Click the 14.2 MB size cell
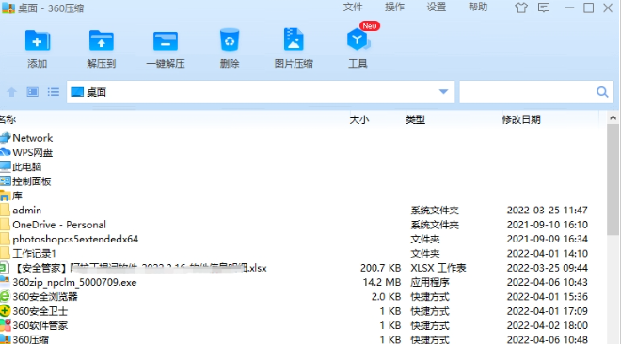 [382, 282]
